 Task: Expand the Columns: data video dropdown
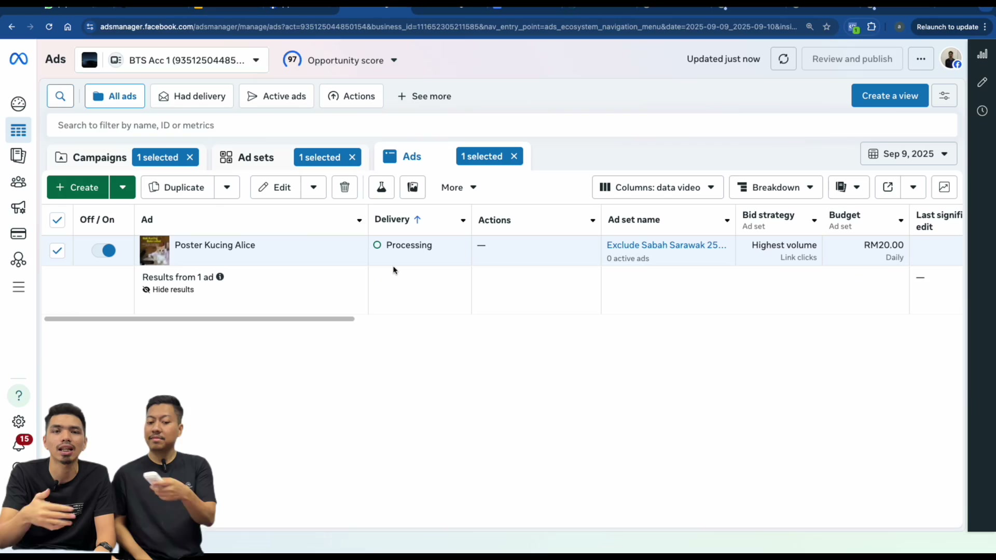click(x=657, y=187)
